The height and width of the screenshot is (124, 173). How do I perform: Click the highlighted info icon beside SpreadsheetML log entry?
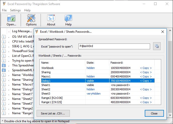[4, 70]
